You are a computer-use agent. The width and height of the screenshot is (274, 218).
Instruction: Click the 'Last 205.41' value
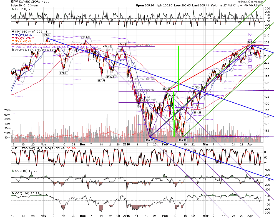(201, 6)
